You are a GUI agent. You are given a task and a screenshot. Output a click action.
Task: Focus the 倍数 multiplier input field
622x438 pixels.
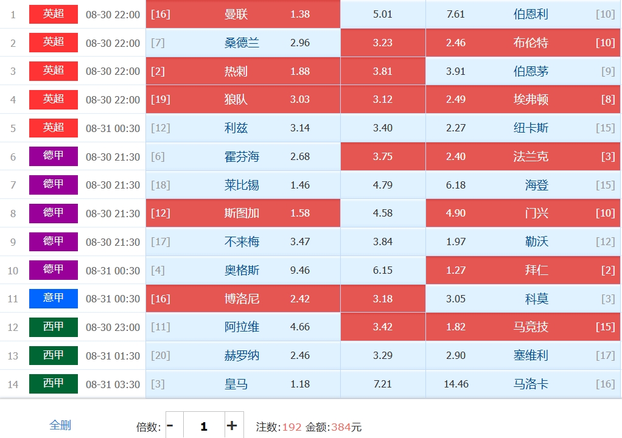(204, 426)
